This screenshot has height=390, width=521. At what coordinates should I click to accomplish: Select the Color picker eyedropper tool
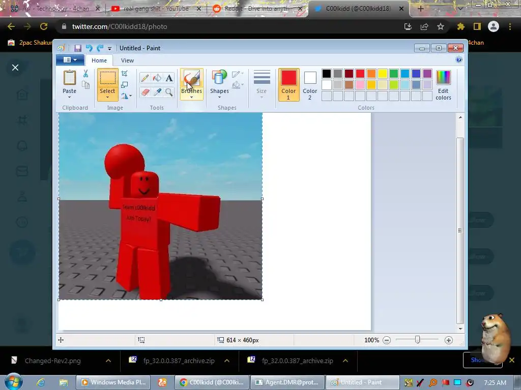coord(157,92)
